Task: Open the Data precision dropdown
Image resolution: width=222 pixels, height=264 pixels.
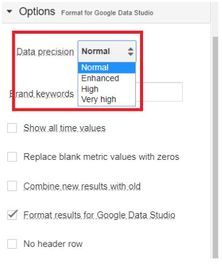Action: 107,51
